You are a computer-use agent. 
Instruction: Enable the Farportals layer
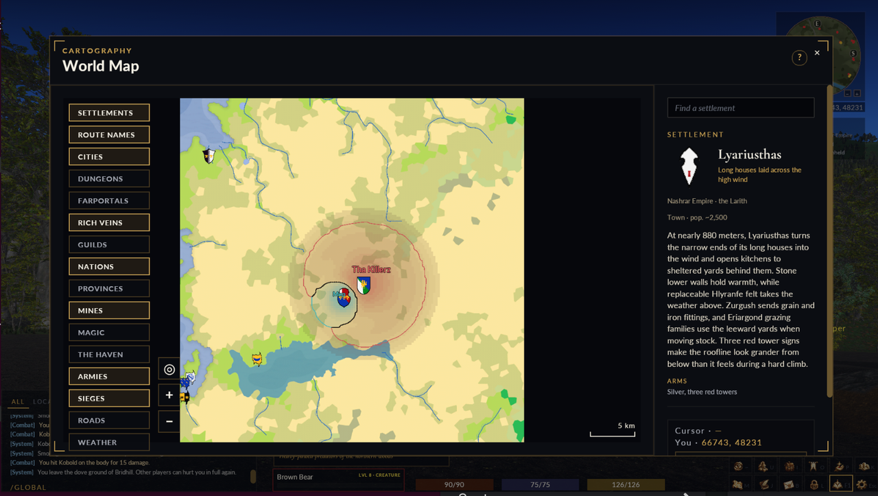[109, 200]
